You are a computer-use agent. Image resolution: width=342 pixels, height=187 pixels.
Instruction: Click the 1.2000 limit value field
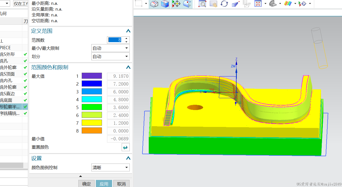click(118, 123)
